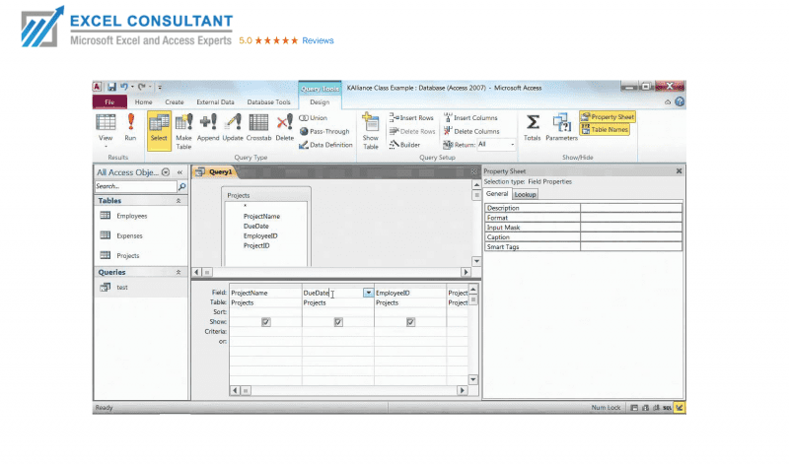Click Insert Rows in Query Setup
The image size is (789, 464).
[411, 117]
